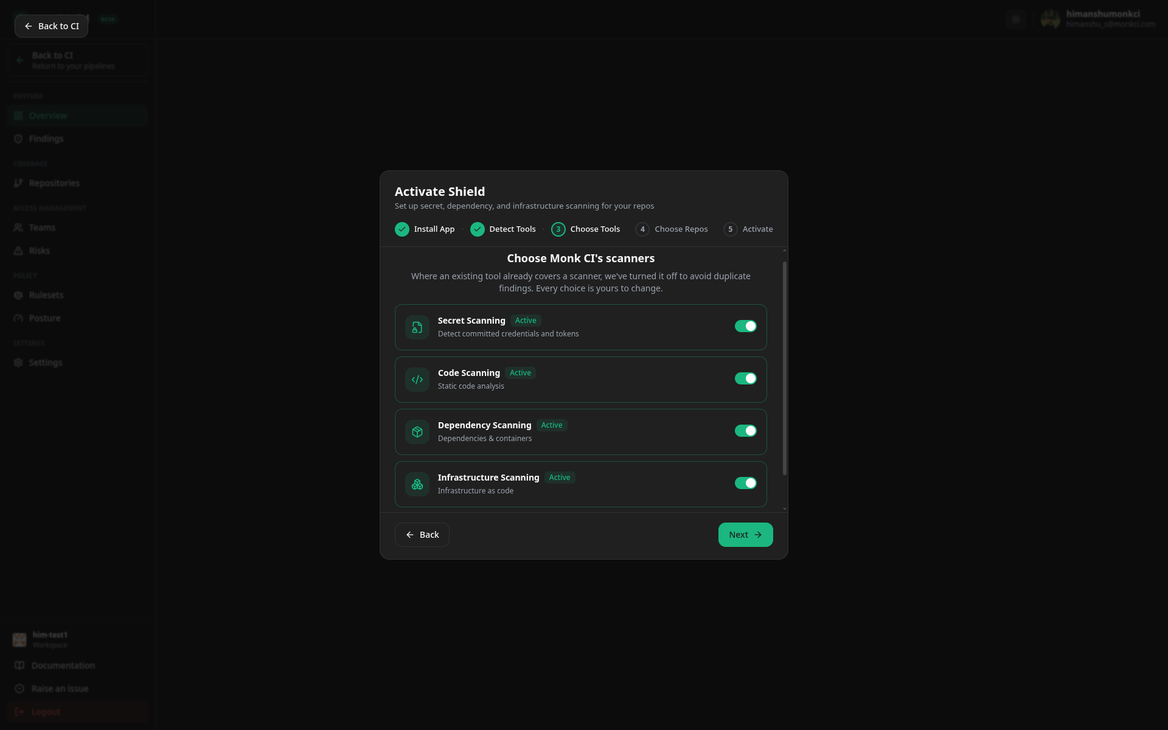Viewport: 1168px width, 730px height.
Task: Click the Dependency Scanning package icon
Action: pyautogui.click(x=417, y=432)
